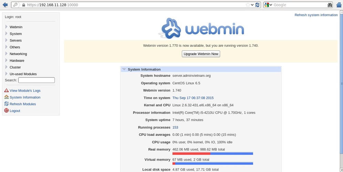Open the Servers menu category
Screen dimensions: 343x172
15,41
